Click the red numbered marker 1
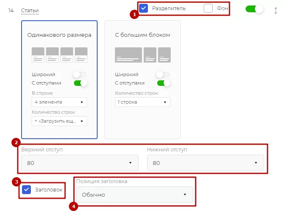This screenshot has width=284, height=211. click(x=134, y=14)
